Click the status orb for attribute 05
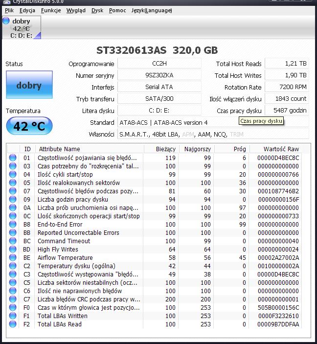This screenshot has height=344, width=317. pos(13,183)
